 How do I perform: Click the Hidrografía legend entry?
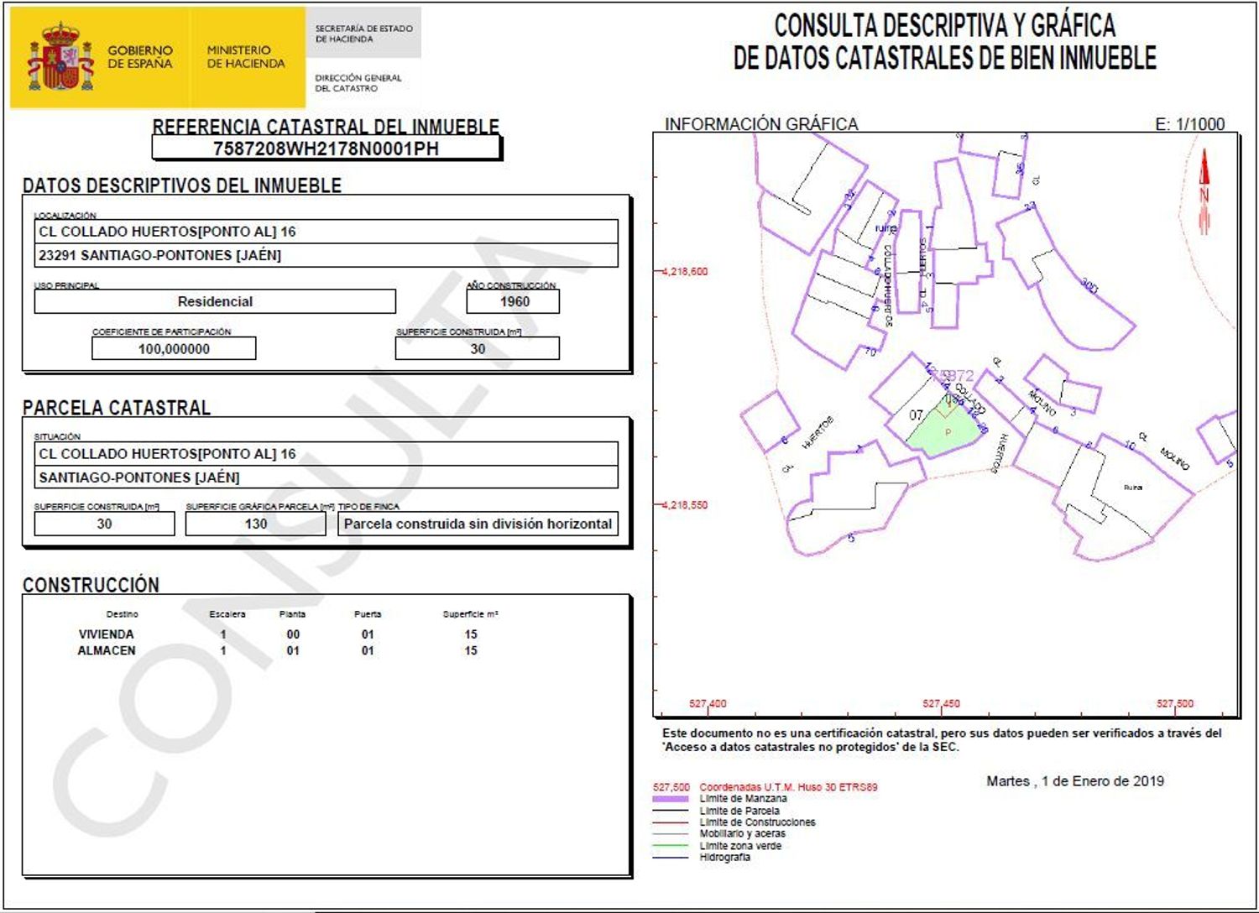(725, 858)
